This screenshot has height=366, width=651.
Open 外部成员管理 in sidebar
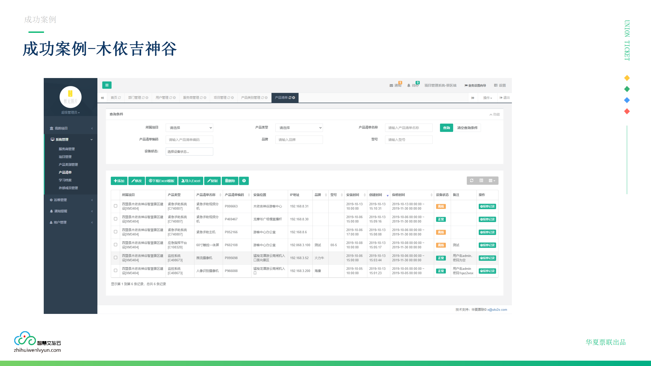[x=68, y=188]
